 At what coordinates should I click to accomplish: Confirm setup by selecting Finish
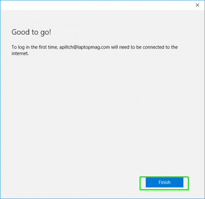tap(165, 182)
